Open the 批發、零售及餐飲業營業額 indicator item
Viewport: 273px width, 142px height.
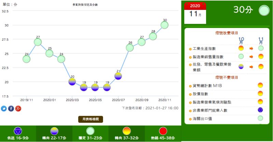[212, 67]
